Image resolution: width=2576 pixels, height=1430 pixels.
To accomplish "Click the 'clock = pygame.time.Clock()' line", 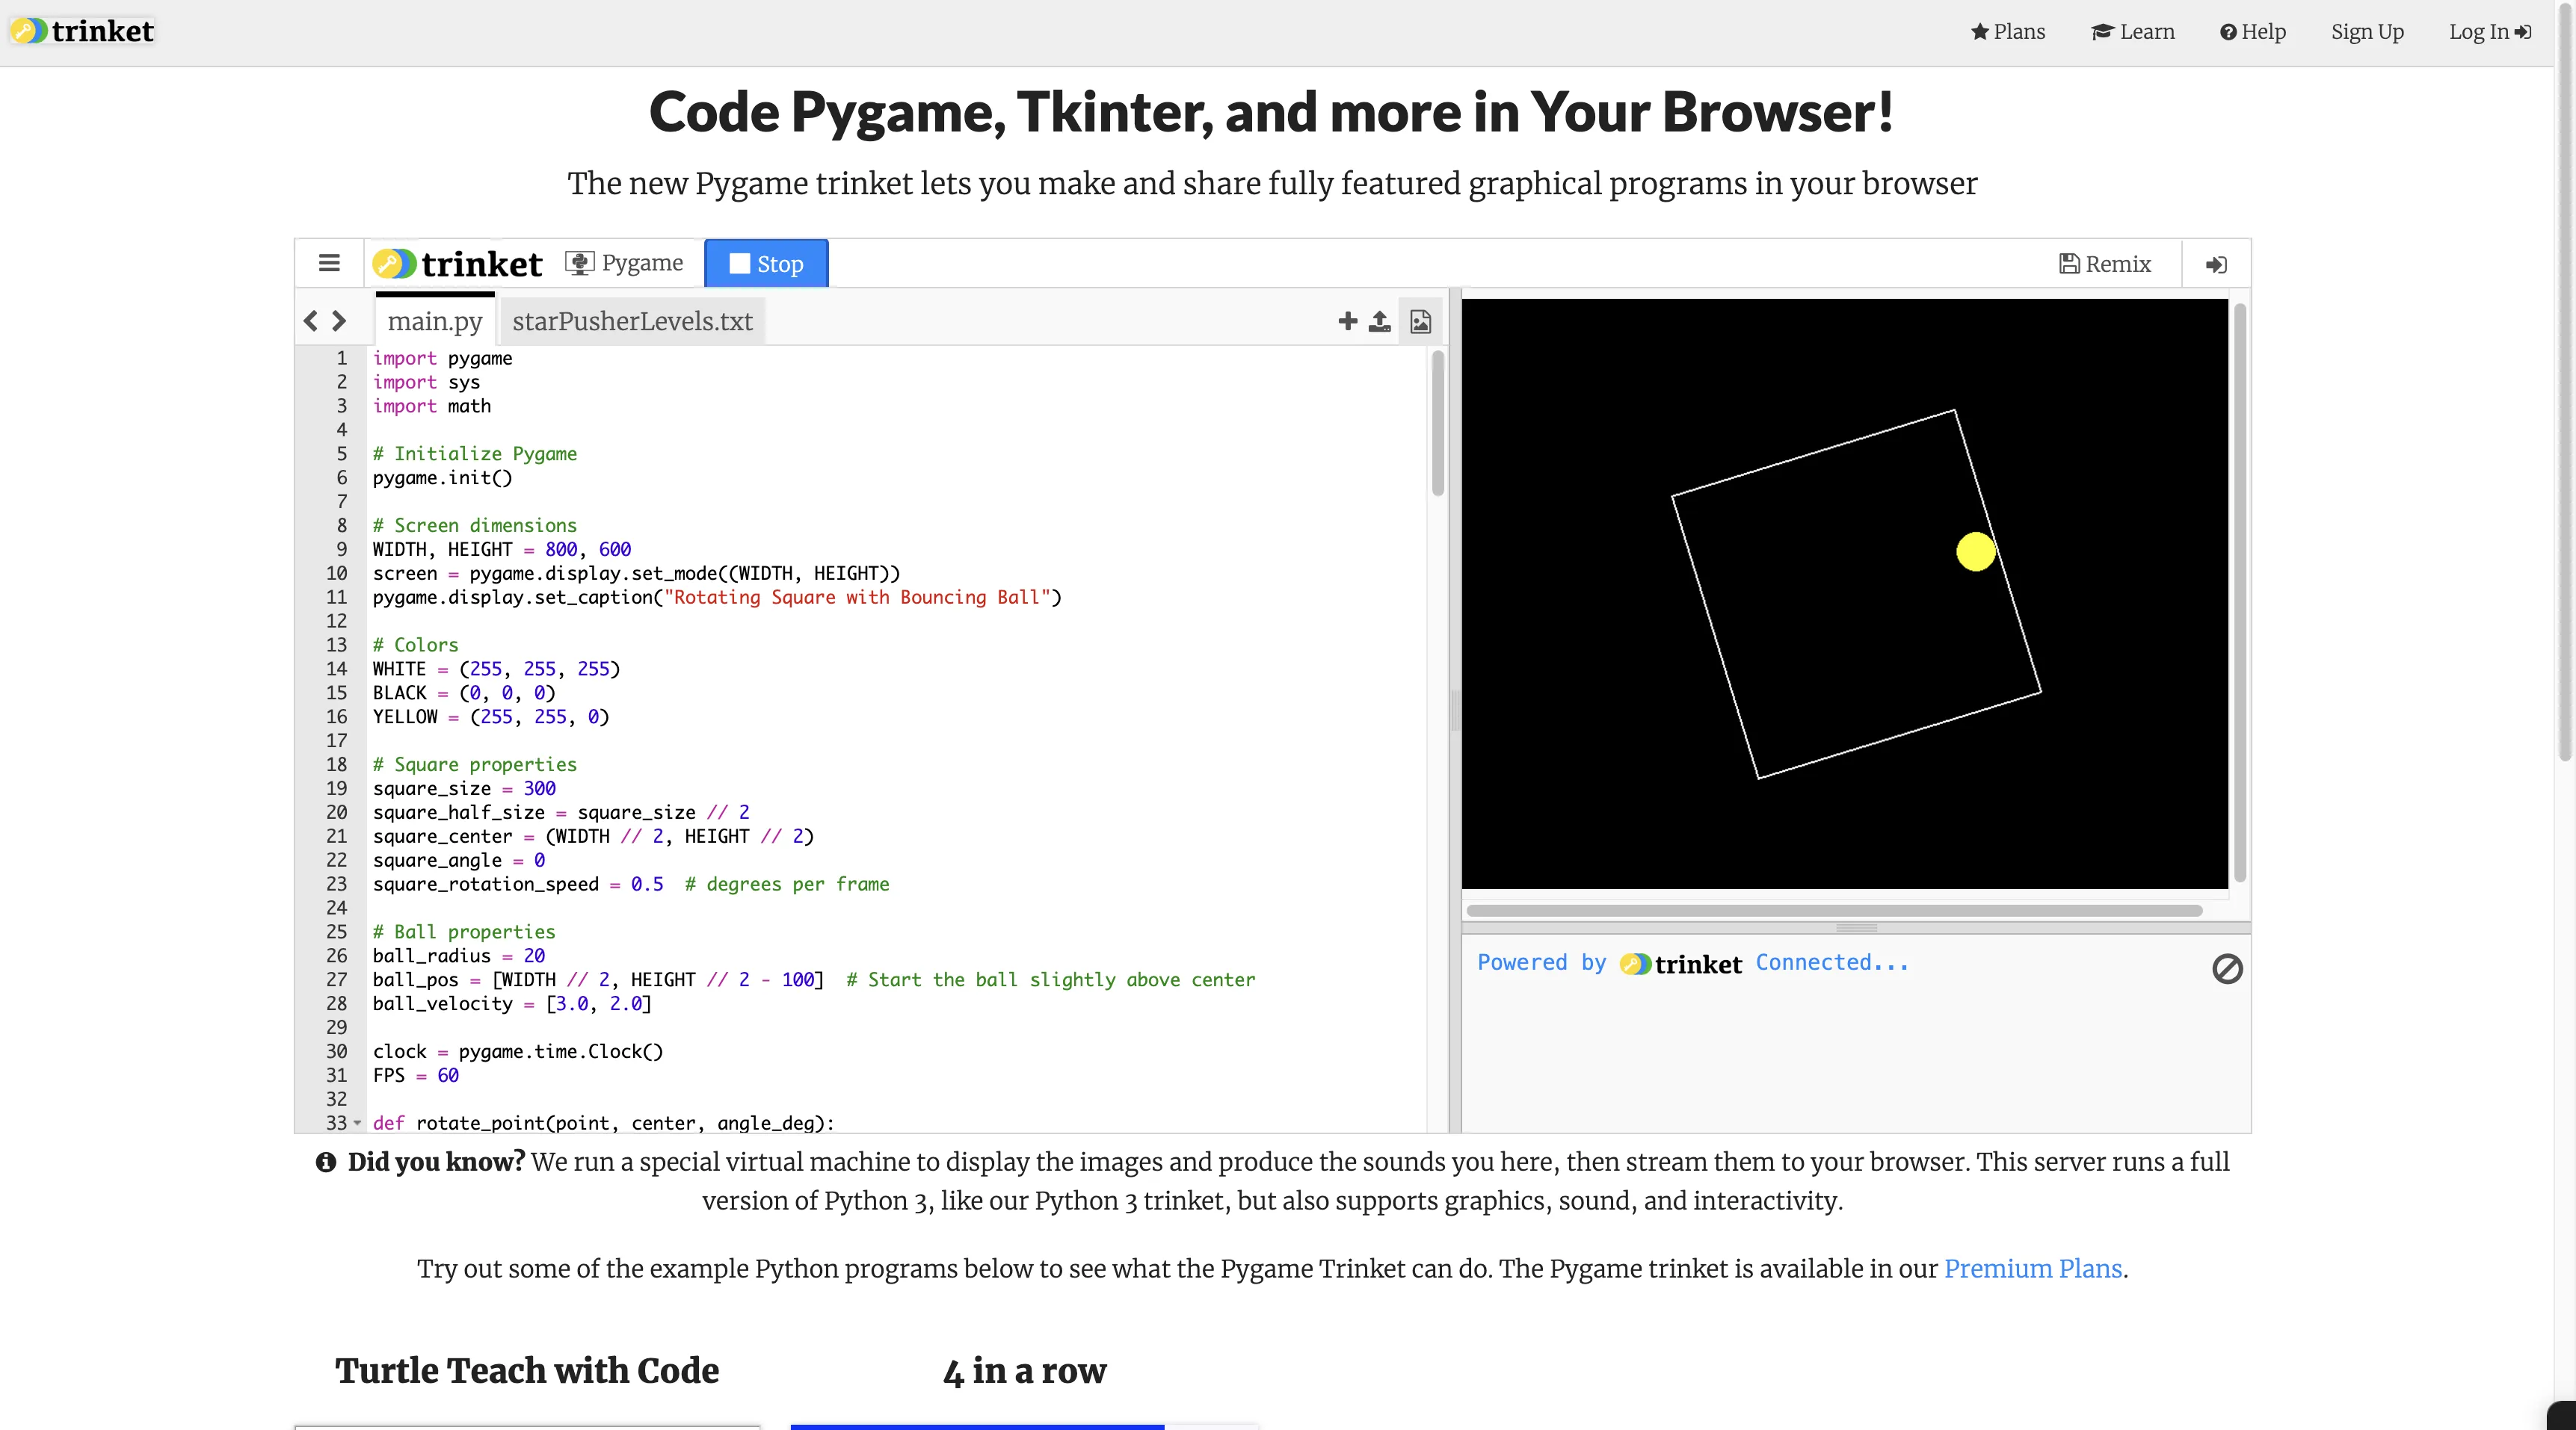I will (x=517, y=1051).
